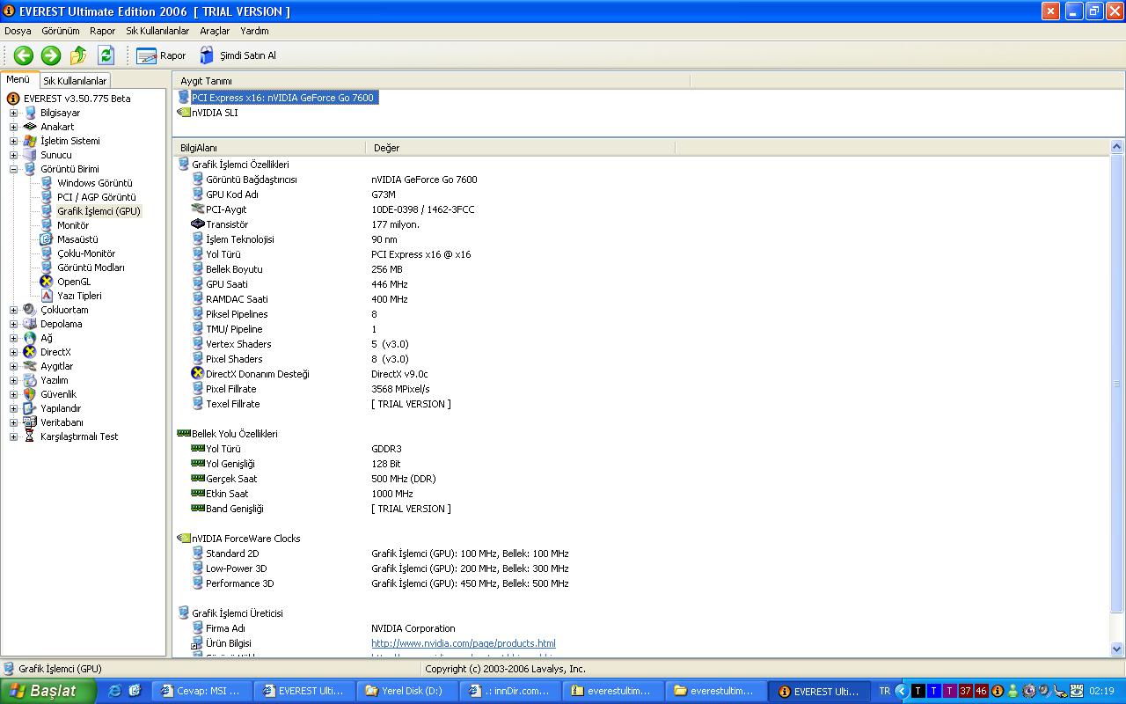Expand the Anakart tree node

[x=13, y=127]
